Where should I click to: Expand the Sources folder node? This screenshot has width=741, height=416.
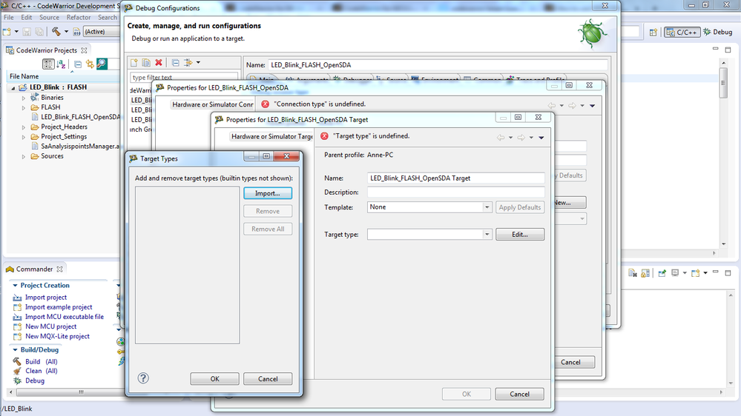(x=24, y=156)
